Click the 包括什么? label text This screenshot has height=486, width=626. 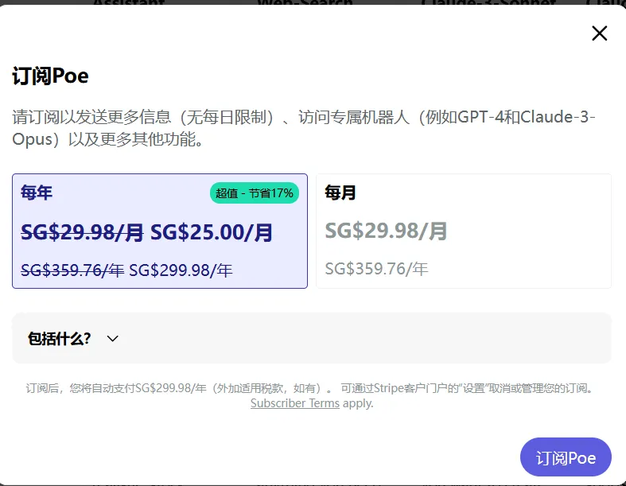tap(60, 339)
